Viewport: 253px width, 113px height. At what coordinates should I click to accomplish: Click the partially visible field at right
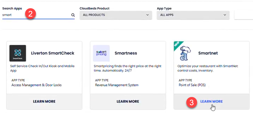(244, 15)
